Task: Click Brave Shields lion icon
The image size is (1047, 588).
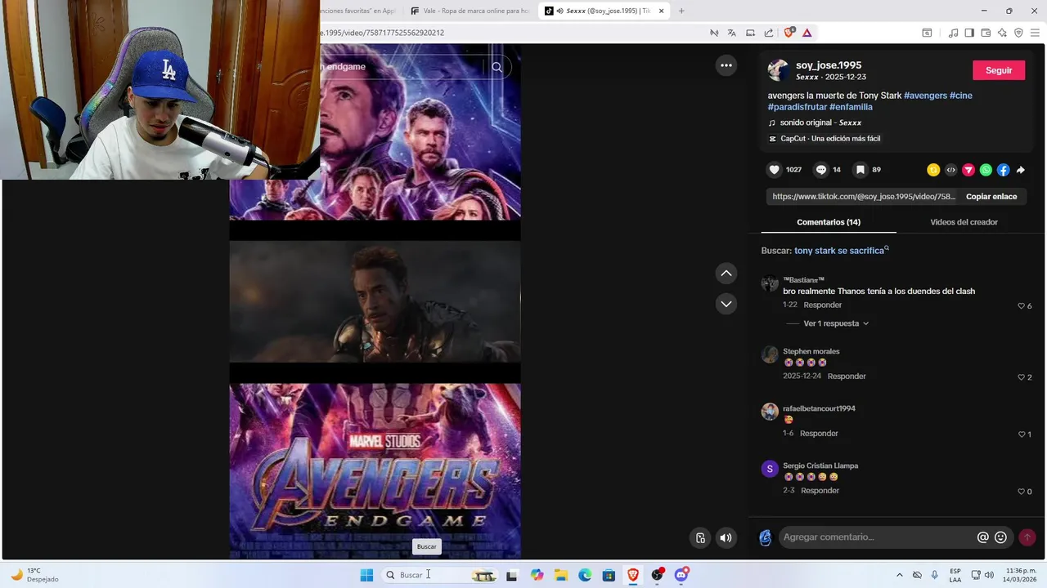Action: [789, 33]
